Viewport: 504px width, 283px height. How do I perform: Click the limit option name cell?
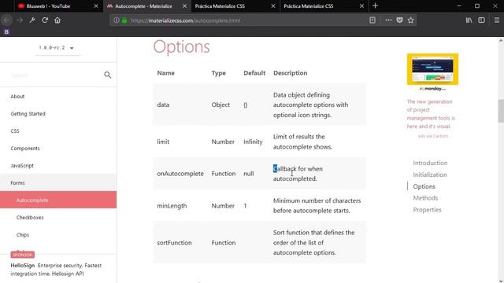click(x=163, y=141)
